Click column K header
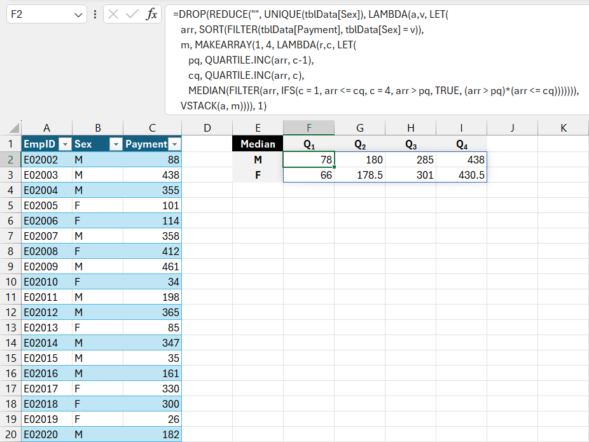 (x=563, y=127)
